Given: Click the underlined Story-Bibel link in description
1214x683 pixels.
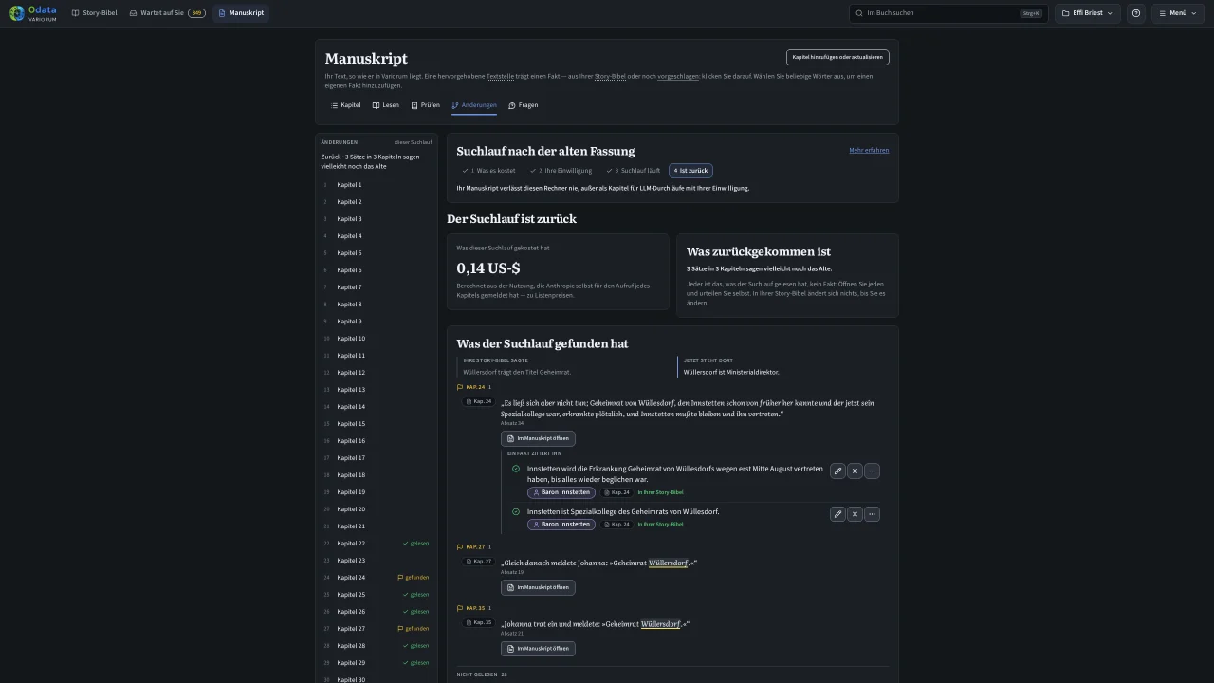Looking at the screenshot, I should click(610, 76).
